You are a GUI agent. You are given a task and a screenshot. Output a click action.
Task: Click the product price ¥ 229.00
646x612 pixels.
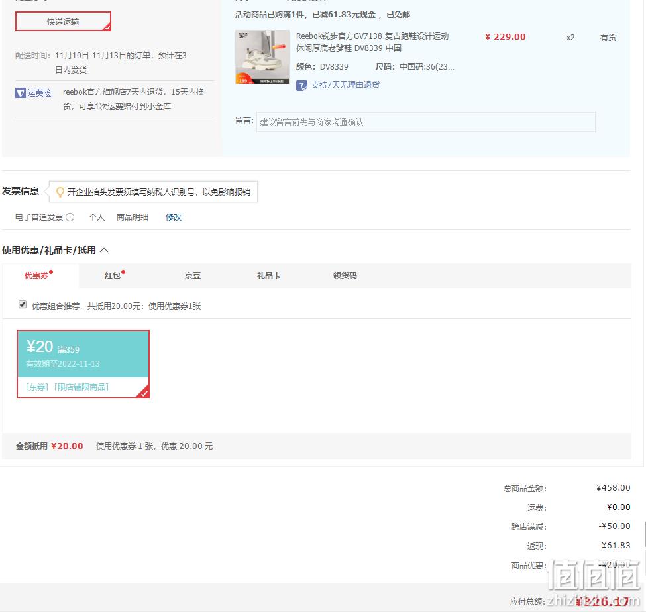505,36
